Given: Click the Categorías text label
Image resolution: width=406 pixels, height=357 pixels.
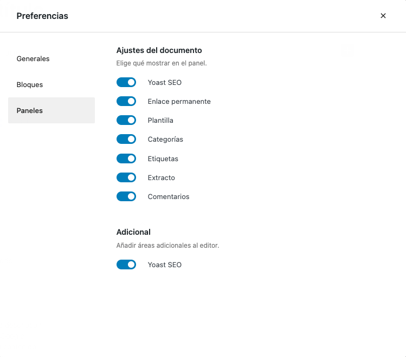Looking at the screenshot, I should tap(165, 140).
